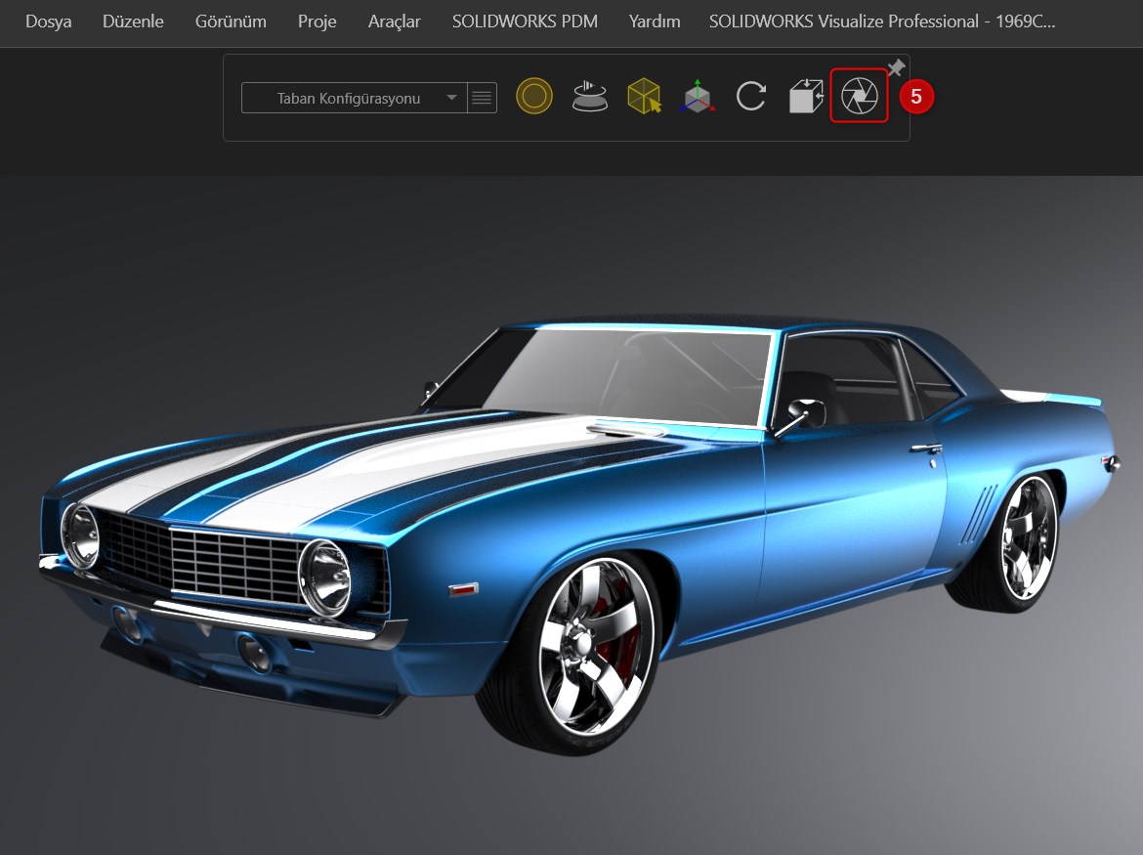Activate the yellow box selection tool
Image resolution: width=1143 pixels, height=855 pixels.
644,96
